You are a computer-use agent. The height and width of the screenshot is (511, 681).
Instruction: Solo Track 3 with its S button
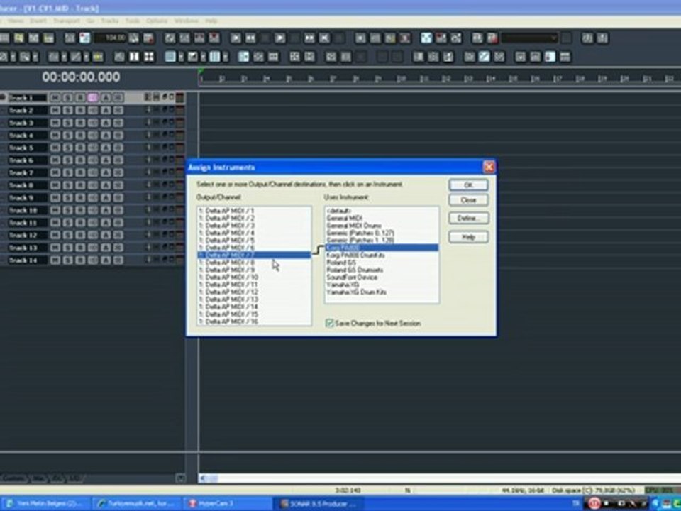(x=68, y=123)
